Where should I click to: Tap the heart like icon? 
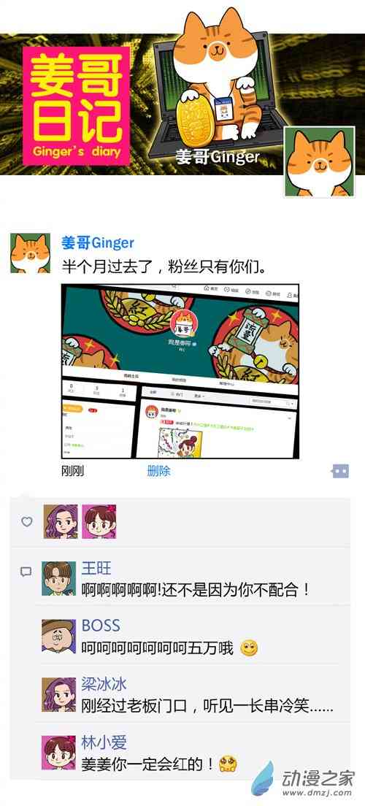(27, 522)
